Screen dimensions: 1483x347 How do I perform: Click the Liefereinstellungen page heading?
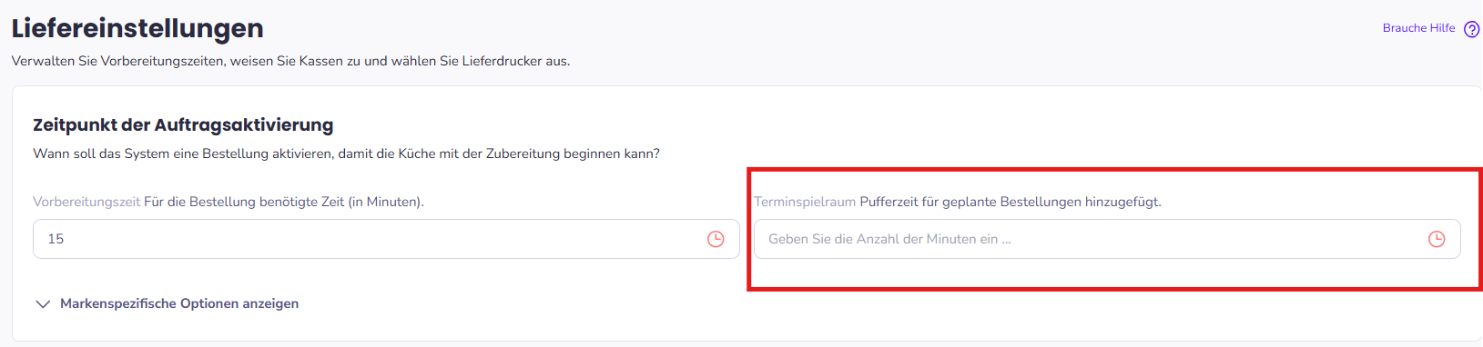pos(137,28)
